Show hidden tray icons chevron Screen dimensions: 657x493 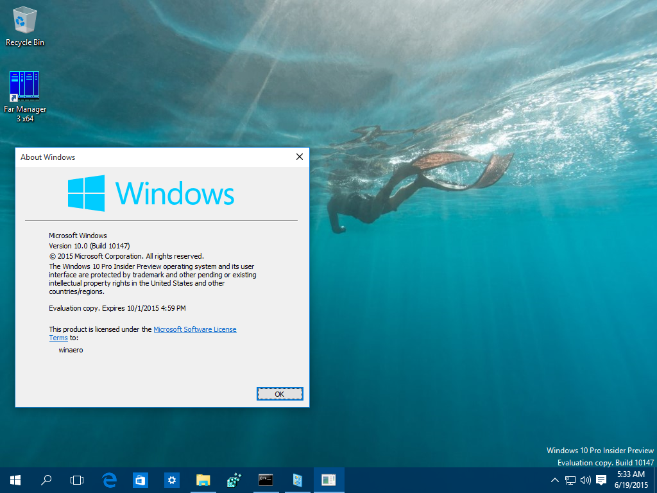click(x=555, y=480)
